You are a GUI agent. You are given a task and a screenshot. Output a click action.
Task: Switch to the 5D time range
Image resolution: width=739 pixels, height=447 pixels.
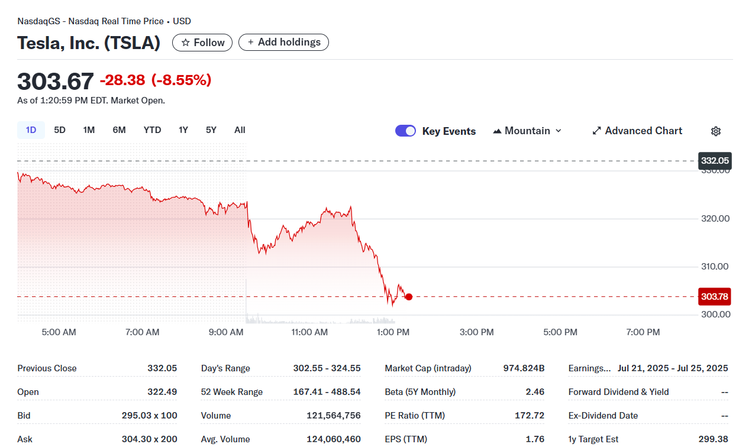coord(60,130)
